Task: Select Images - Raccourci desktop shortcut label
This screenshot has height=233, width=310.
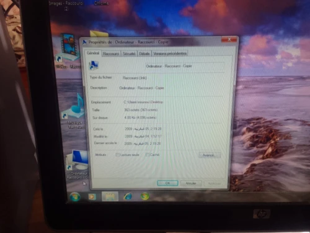Action: 66,6
